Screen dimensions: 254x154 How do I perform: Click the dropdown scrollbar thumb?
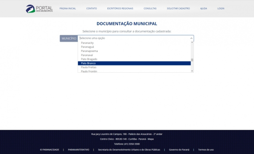coord(192,60)
